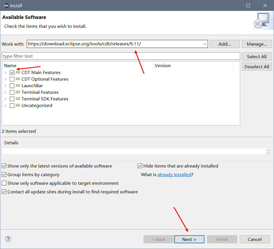Click the Terminal SDK Features category icon
The image size is (274, 249).
[x=18, y=99]
